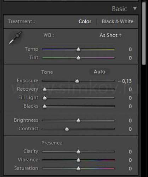Click the Saturation value field
This screenshot has width=148, height=177.
pyautogui.click(x=130, y=169)
